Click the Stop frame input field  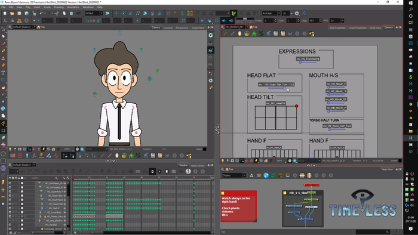[x=314, y=20]
